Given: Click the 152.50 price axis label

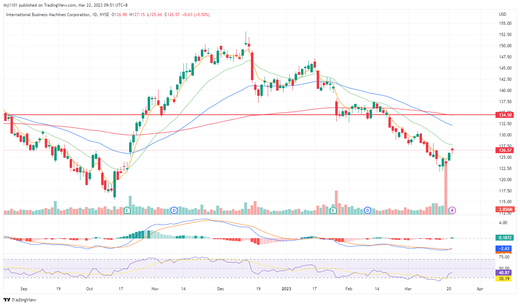Looking at the screenshot, I should (505, 35).
